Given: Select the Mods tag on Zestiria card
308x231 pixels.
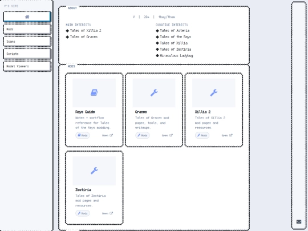Looking at the screenshot, I should 83,213.
